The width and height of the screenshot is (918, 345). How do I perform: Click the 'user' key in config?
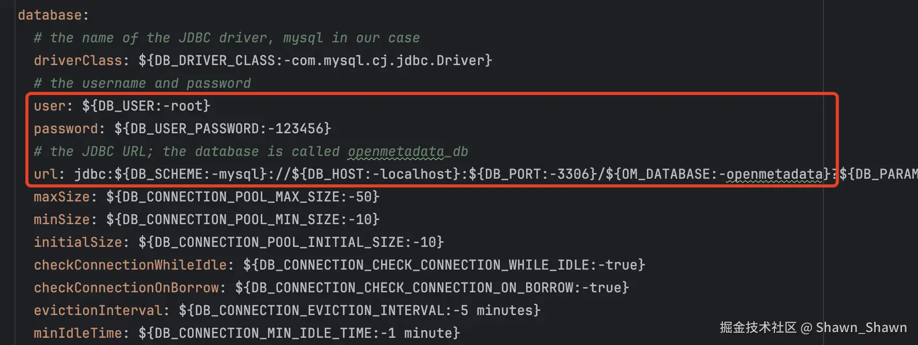pos(50,106)
